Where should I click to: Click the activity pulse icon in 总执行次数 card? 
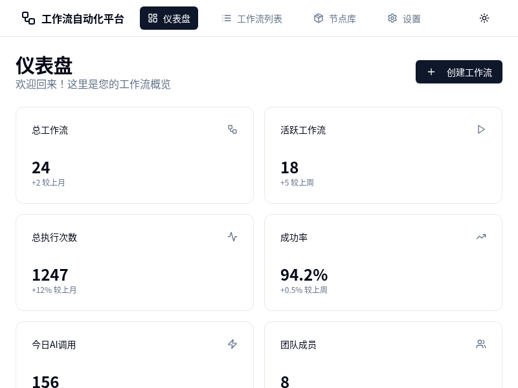(x=232, y=237)
